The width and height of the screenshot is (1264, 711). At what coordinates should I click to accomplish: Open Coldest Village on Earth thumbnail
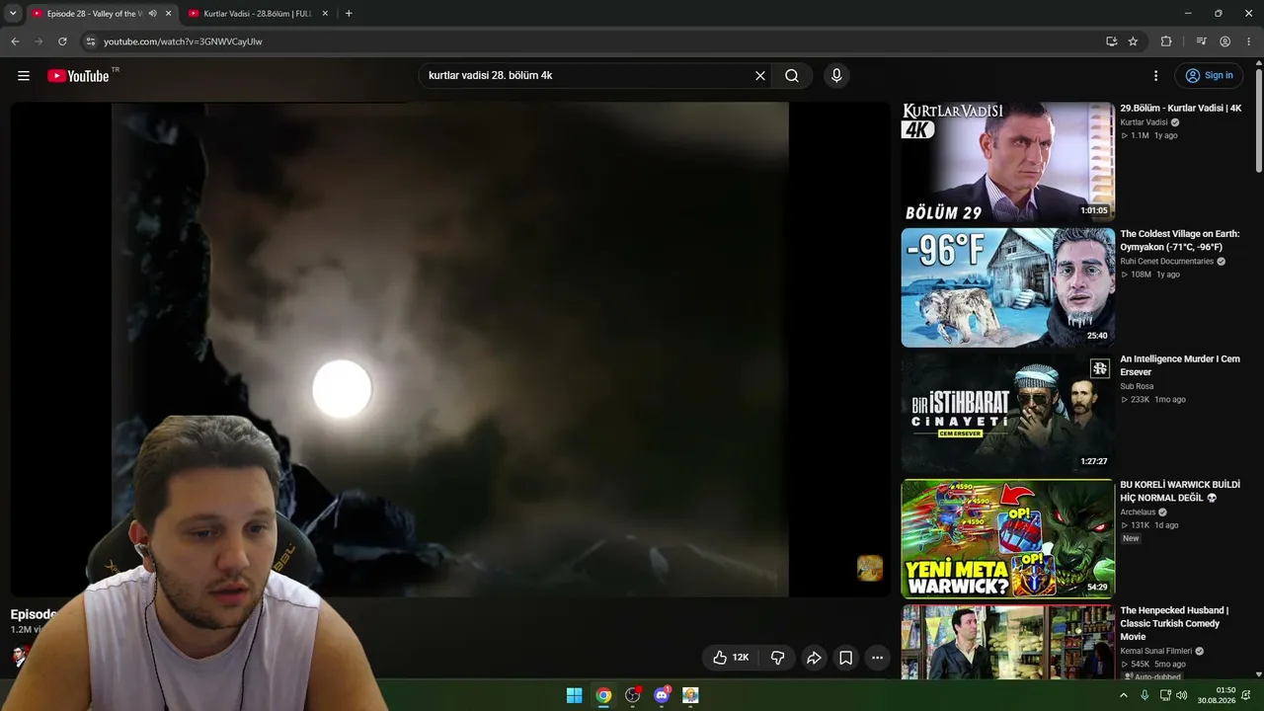tap(1008, 287)
